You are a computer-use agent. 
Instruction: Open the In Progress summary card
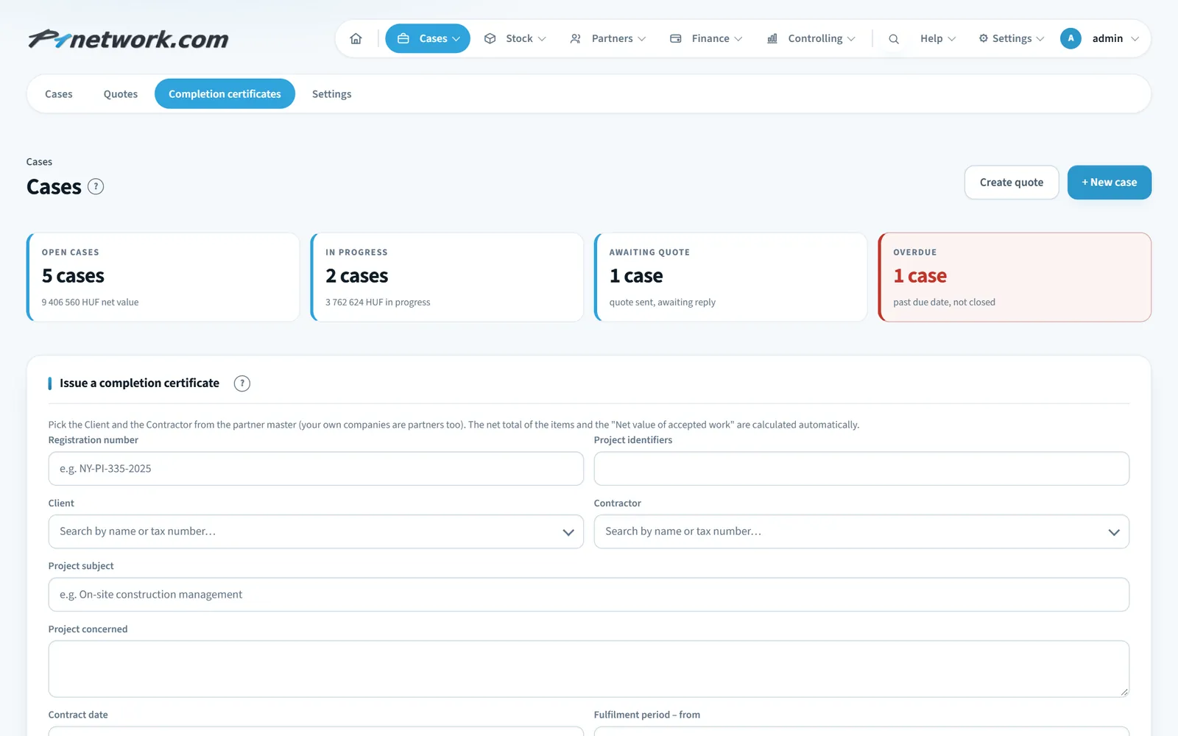coord(447,277)
